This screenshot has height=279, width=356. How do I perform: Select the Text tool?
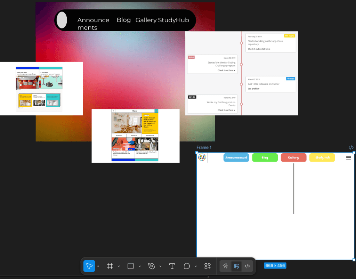172,266
